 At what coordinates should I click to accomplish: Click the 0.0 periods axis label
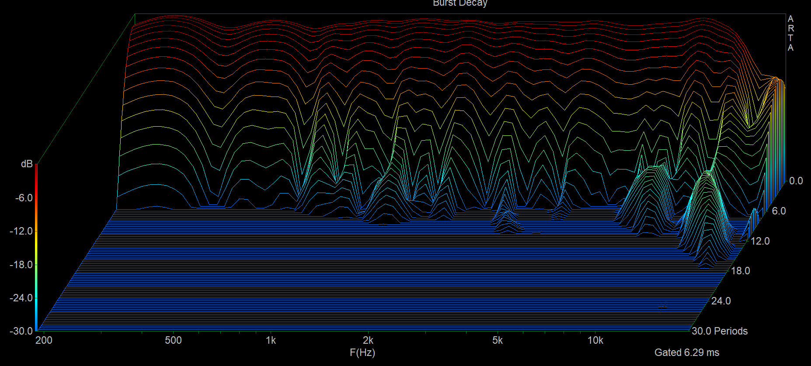[x=796, y=181]
